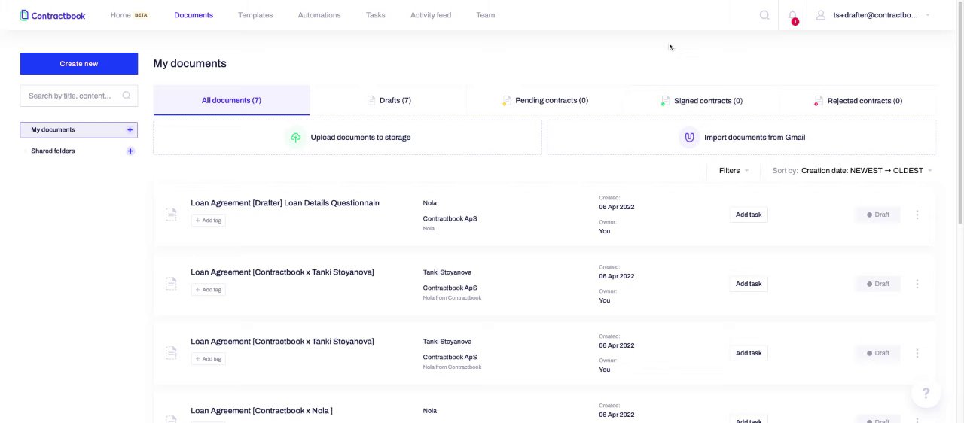This screenshot has height=423, width=964.
Task: Open the Filters dropdown
Action: (x=733, y=171)
